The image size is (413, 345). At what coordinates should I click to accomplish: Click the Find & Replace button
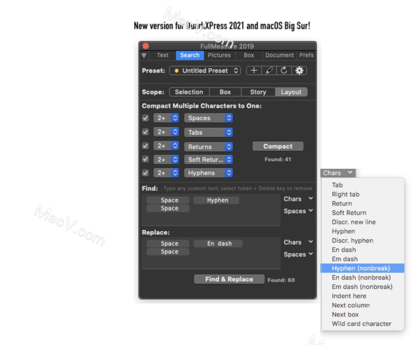point(229,279)
